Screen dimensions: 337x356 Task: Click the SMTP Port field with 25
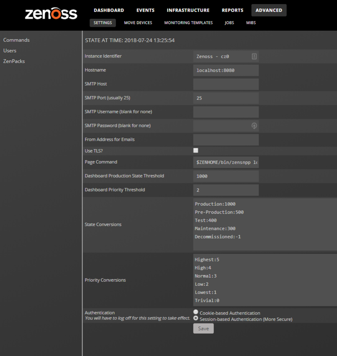[226, 98]
